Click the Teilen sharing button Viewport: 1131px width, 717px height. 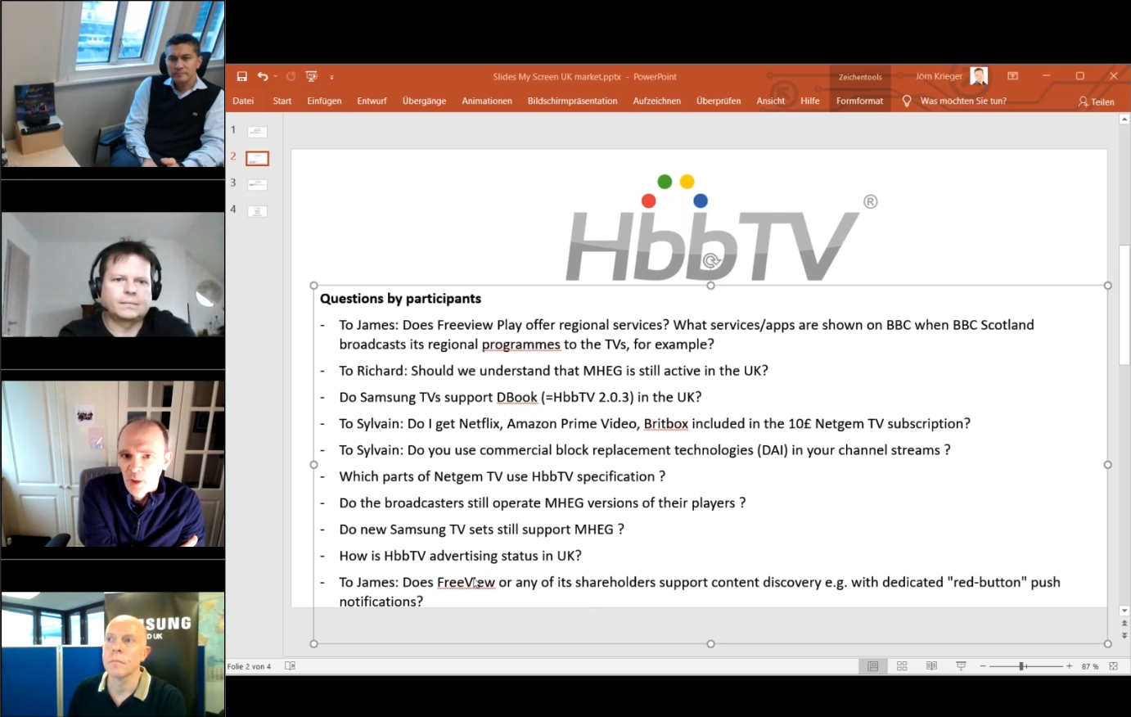(1097, 101)
